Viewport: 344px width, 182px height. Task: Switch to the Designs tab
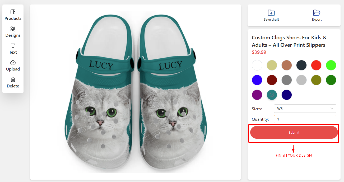pyautogui.click(x=13, y=31)
